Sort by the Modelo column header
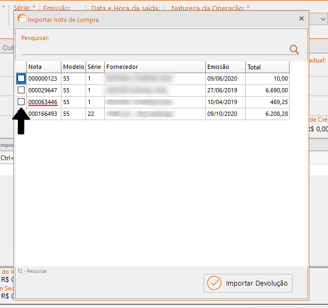The width and height of the screenshot is (328, 308). coord(73,67)
